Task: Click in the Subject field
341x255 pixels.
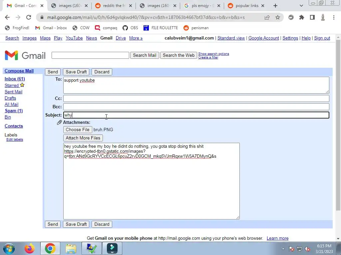Action: pyautogui.click(x=196, y=115)
